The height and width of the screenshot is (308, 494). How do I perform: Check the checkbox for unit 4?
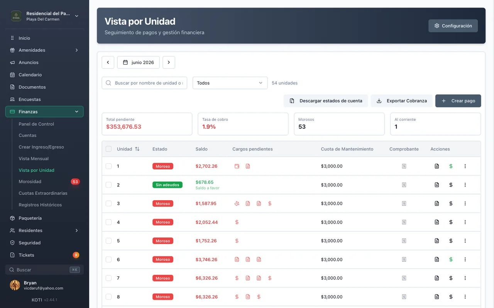tap(108, 222)
